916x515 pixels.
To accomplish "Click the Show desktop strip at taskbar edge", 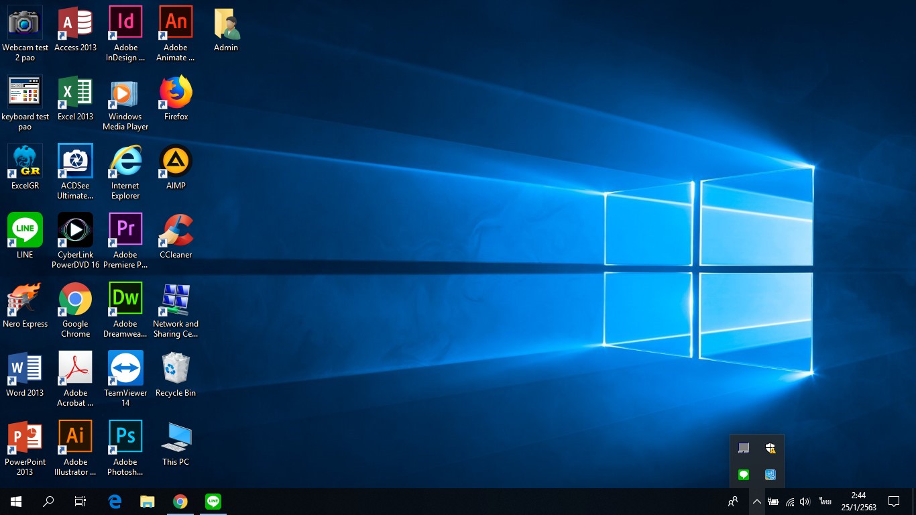I will coord(914,502).
